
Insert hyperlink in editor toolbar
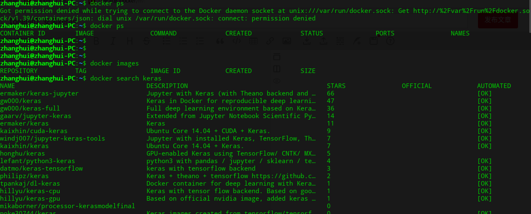point(270,41)
